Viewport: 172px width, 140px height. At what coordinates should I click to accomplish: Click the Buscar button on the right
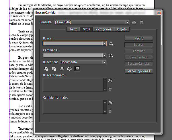coord(139,45)
